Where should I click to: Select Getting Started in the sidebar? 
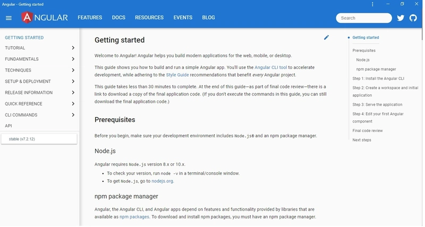24,38
